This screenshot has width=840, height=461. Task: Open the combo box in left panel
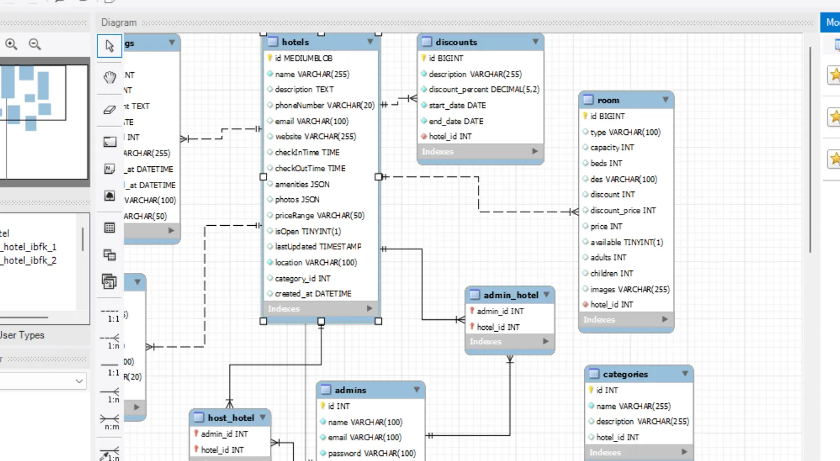point(79,381)
